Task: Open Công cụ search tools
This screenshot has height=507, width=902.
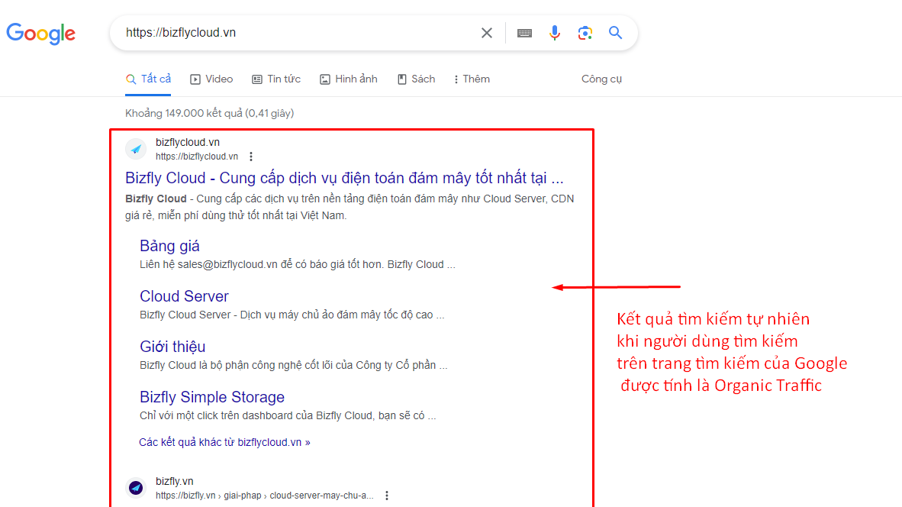Action: 601,79
